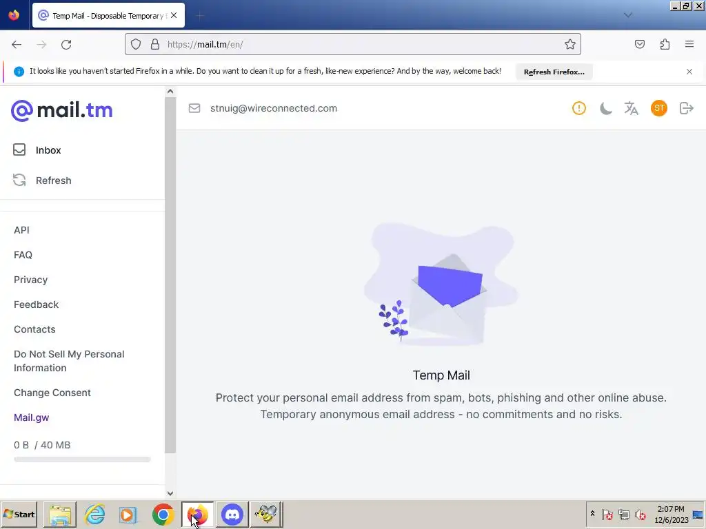
Task: Open the FAQ link
Action: click(23, 255)
